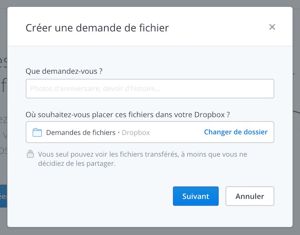This screenshot has height=235, width=300.
Task: Click the dimmed background right of the dialog
Action: pos(296,128)
